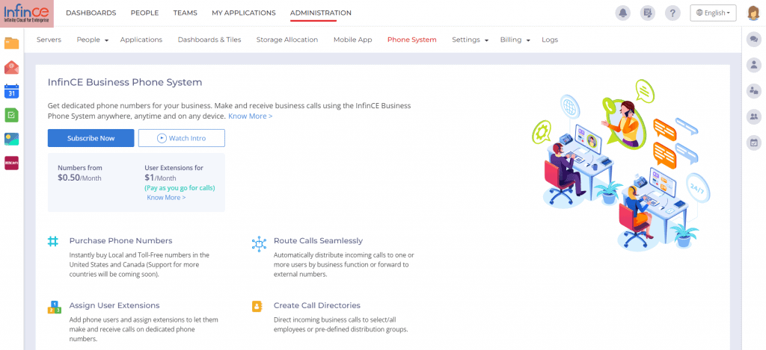Expand the Settings submenu dropdown
This screenshot has height=350, width=766.
470,40
